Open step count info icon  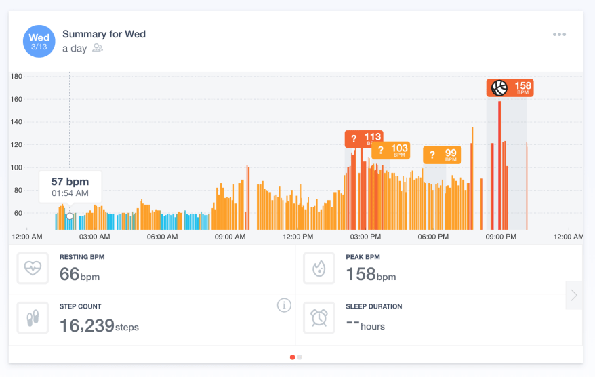coord(284,306)
